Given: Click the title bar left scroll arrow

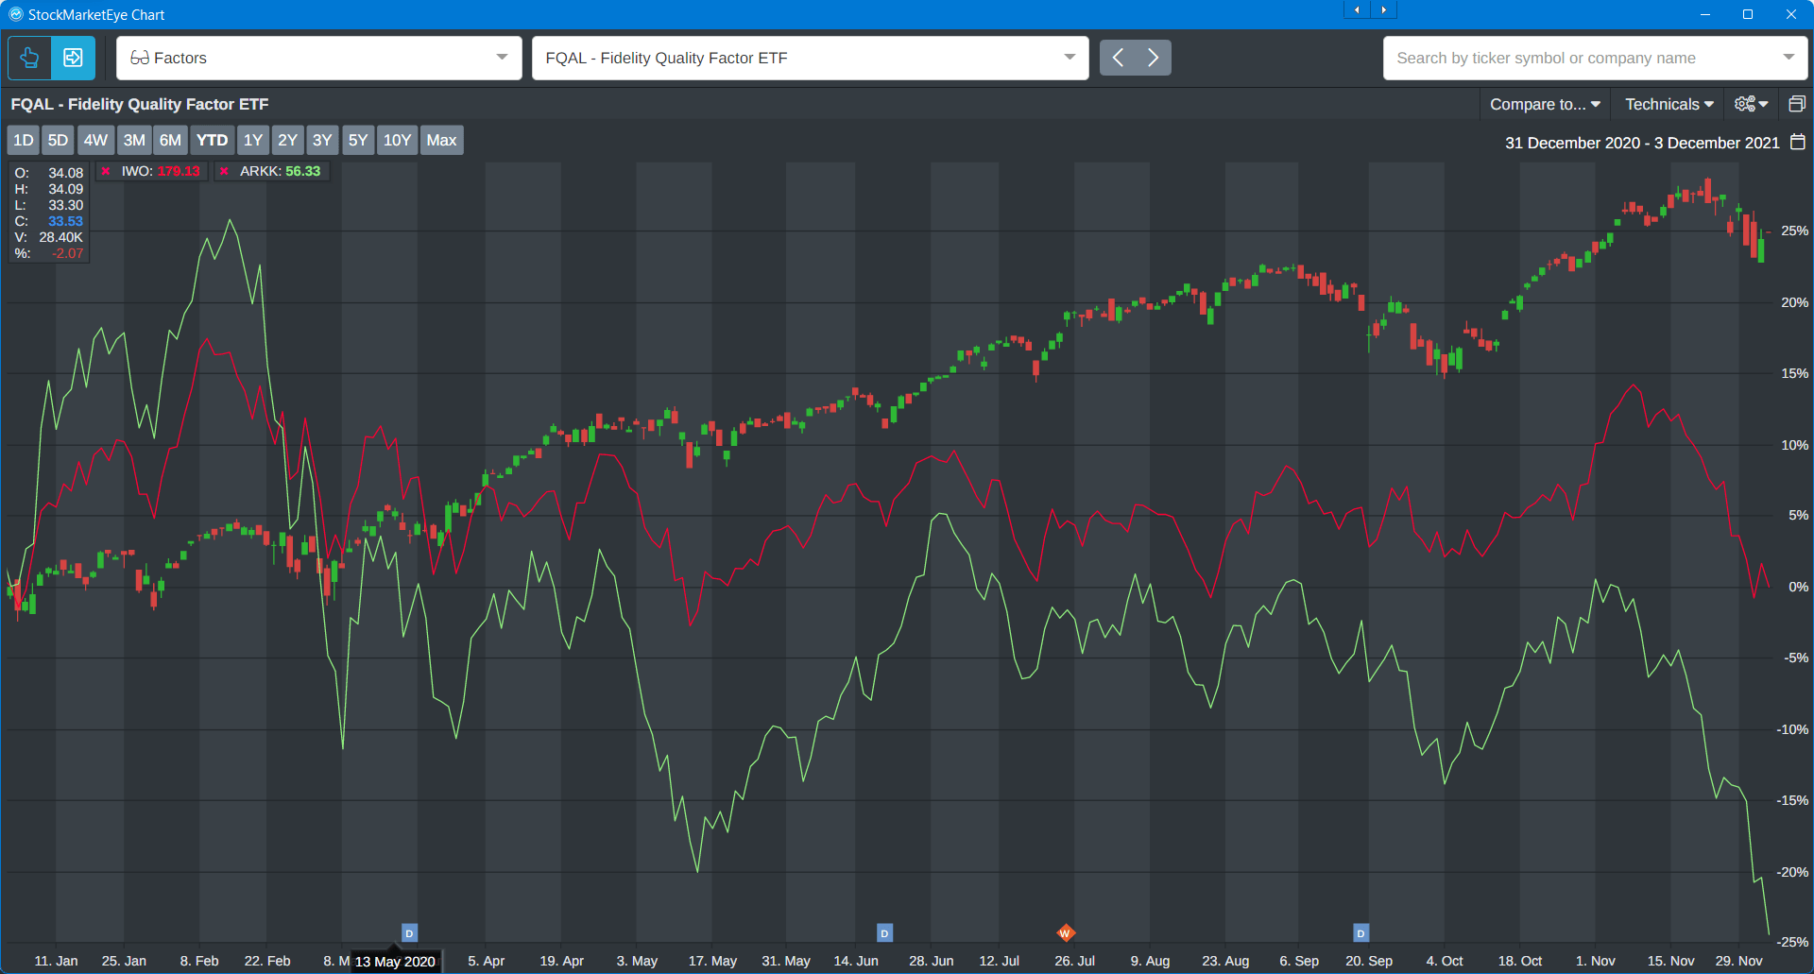Looking at the screenshot, I should [1357, 9].
